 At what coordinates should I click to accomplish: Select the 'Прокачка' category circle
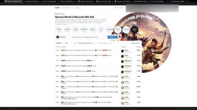pyautogui.click(x=93, y=30)
